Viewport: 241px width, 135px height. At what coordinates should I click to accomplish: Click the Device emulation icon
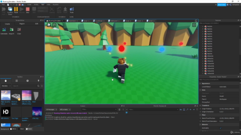59,10
